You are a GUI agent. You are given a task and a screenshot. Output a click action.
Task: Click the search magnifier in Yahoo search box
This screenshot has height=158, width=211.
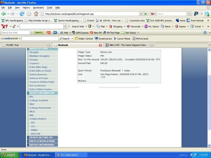click(189, 14)
